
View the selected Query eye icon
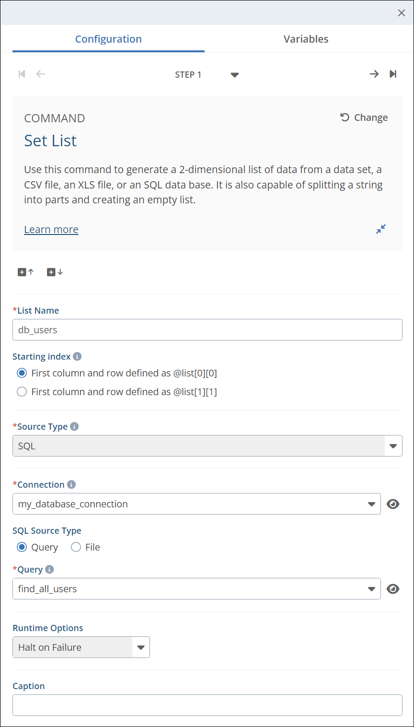pos(393,589)
